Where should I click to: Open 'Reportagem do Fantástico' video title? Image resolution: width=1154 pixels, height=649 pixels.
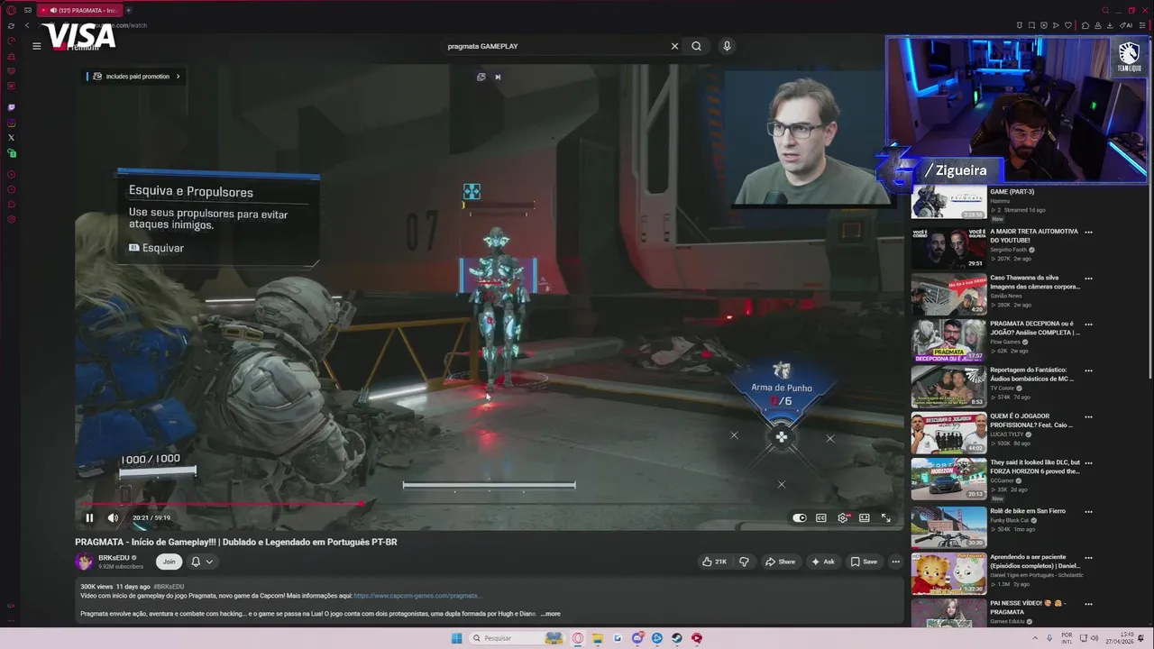tap(1033, 374)
